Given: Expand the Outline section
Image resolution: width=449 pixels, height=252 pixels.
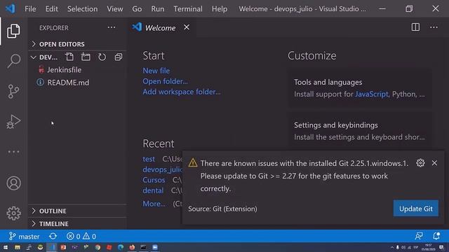Looking at the screenshot, I should click(x=77, y=211).
